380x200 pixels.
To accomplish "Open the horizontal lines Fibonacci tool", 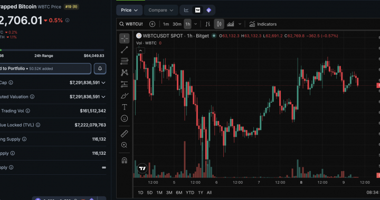I will (x=125, y=62).
